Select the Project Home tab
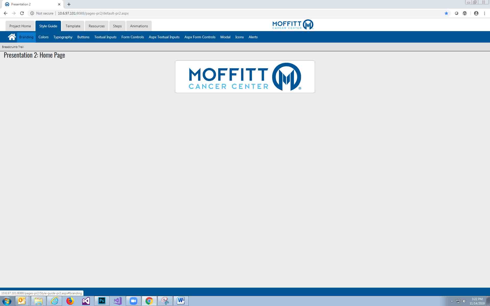490x306 pixels. (20, 26)
